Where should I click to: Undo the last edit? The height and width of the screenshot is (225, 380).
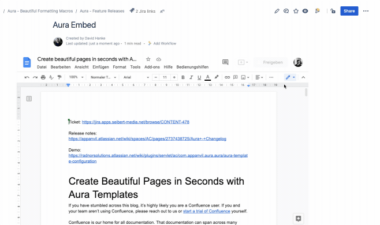pyautogui.click(x=27, y=77)
